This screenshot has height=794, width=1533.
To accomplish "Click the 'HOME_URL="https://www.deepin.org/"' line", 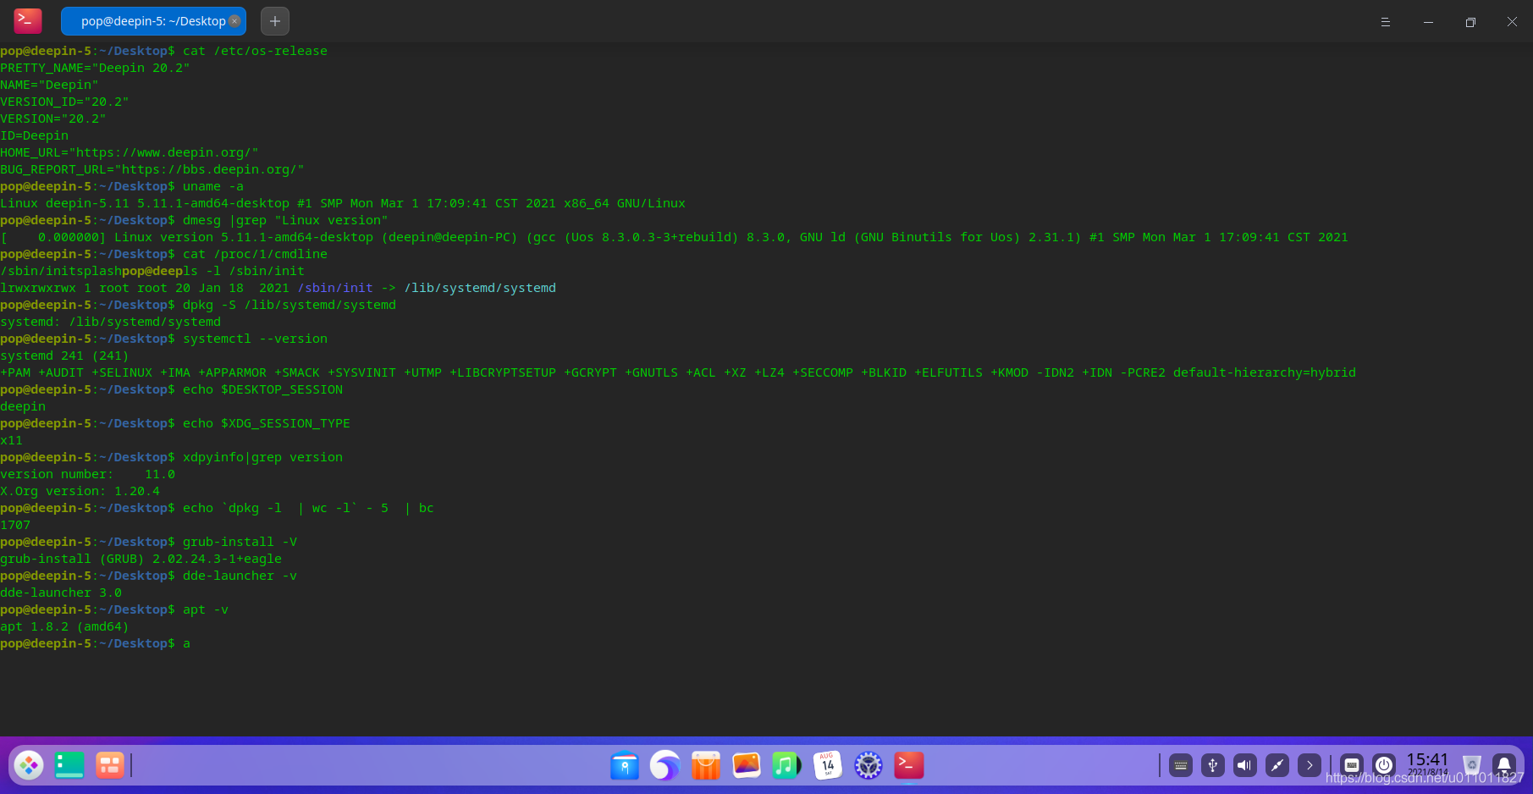I will [130, 152].
